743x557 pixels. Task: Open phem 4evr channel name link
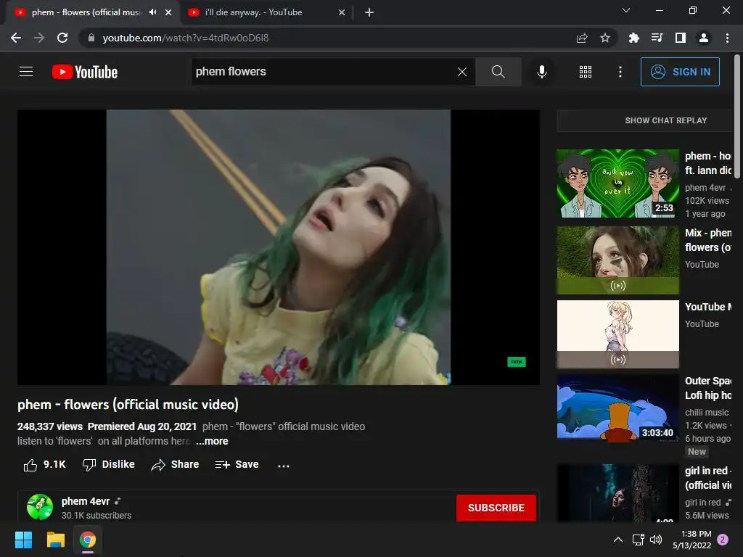[86, 501]
